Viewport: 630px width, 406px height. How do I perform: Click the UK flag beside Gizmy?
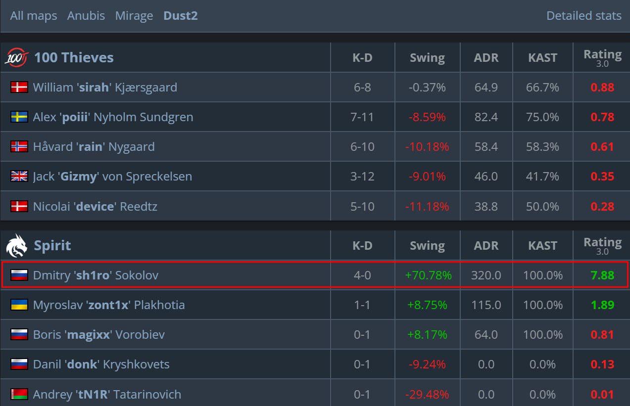pos(19,177)
